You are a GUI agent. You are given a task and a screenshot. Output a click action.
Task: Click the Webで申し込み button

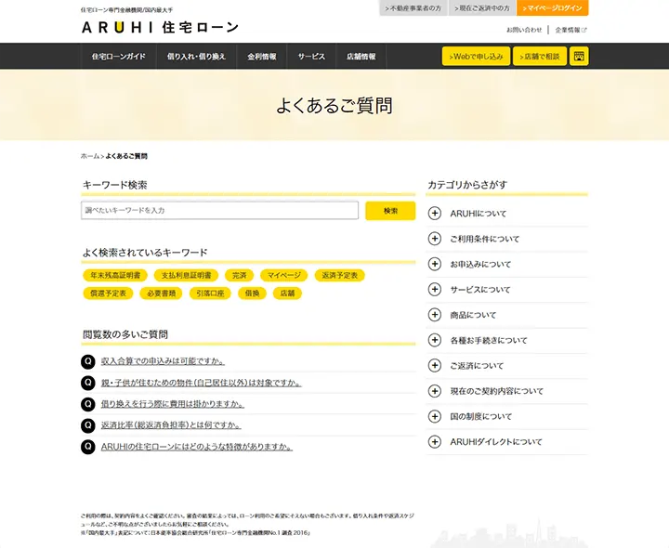(477, 57)
